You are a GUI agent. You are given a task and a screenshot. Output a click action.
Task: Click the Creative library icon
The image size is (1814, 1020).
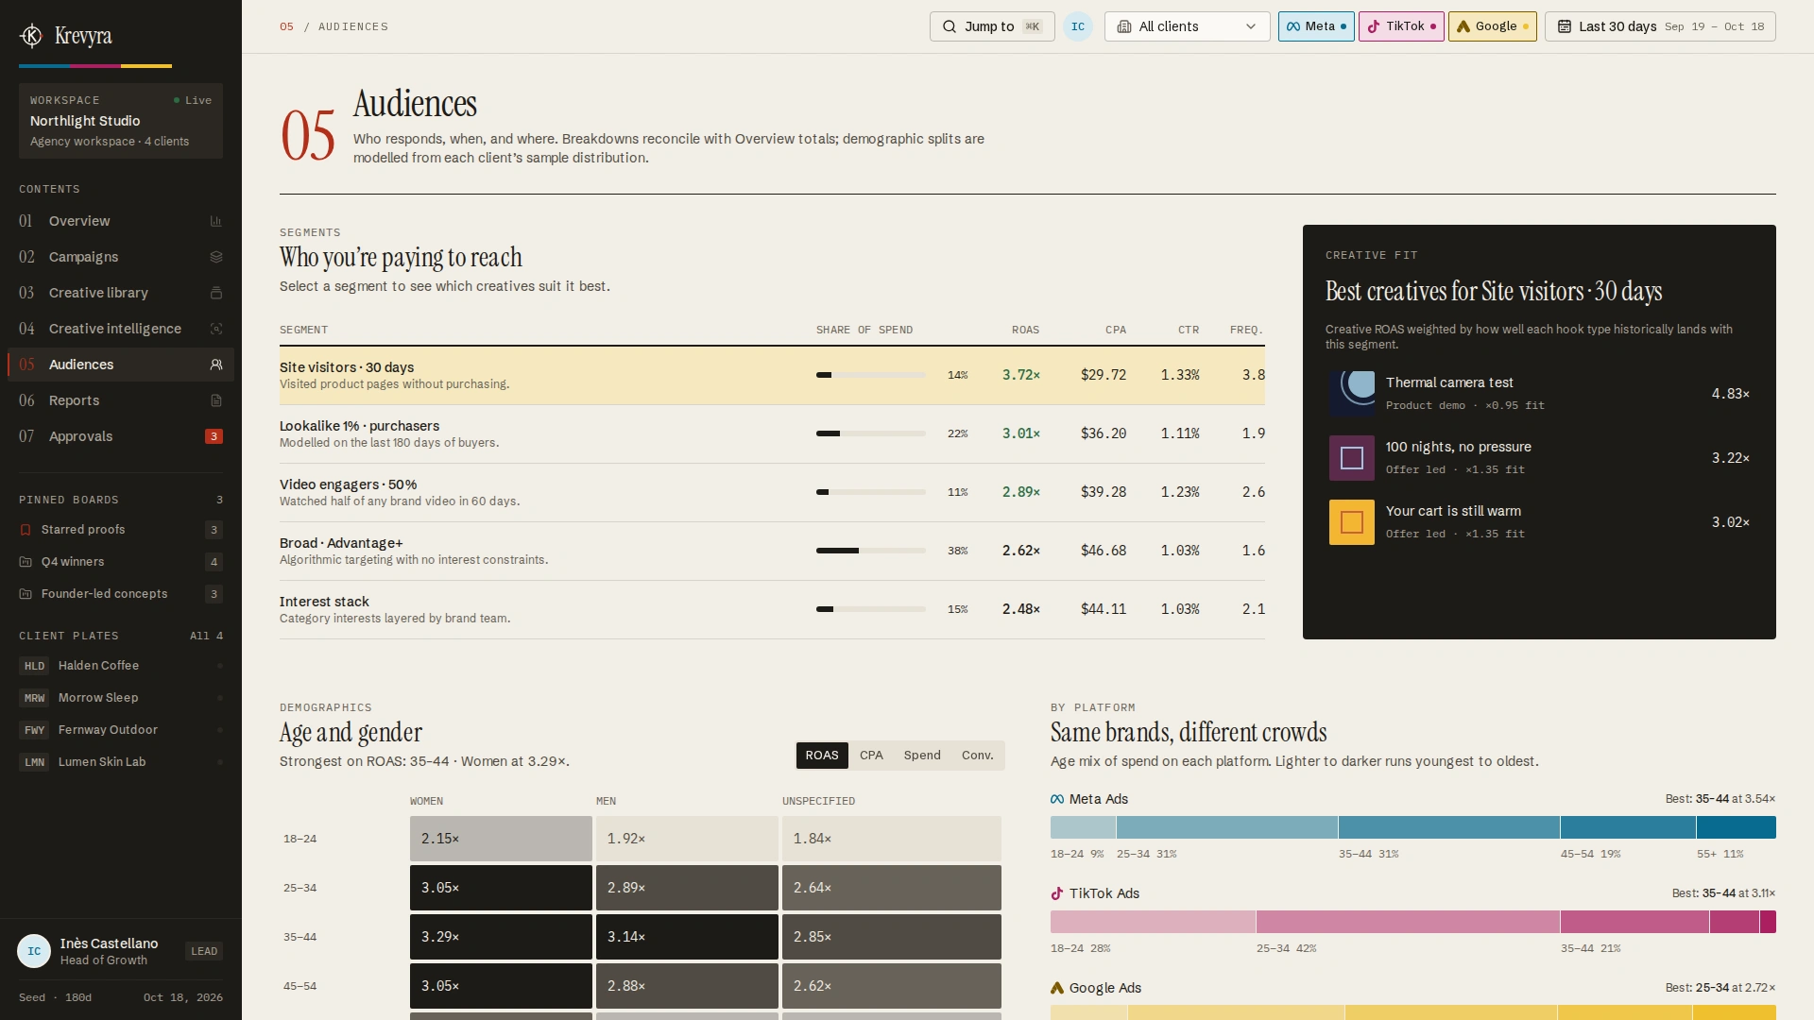pos(215,293)
